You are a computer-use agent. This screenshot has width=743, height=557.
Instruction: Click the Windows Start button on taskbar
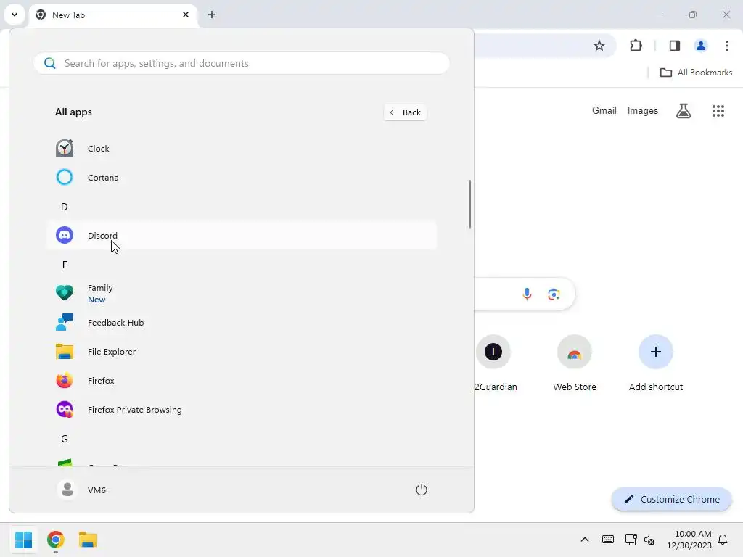point(24,540)
